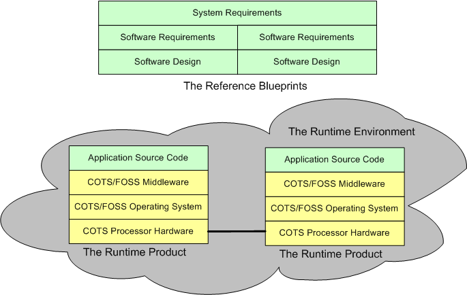Image resolution: width=467 pixels, height=295 pixels.
Task: Select the left Software Requirements block
Action: tap(168, 37)
